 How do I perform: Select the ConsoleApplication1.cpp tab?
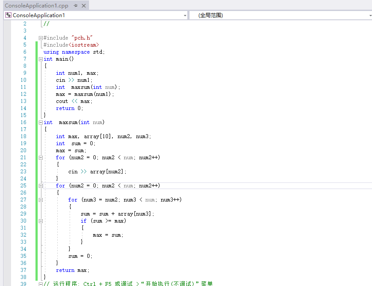point(37,5)
